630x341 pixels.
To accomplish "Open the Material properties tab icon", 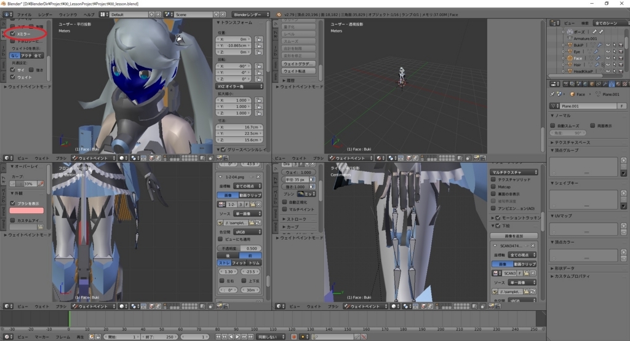I will pos(618,84).
